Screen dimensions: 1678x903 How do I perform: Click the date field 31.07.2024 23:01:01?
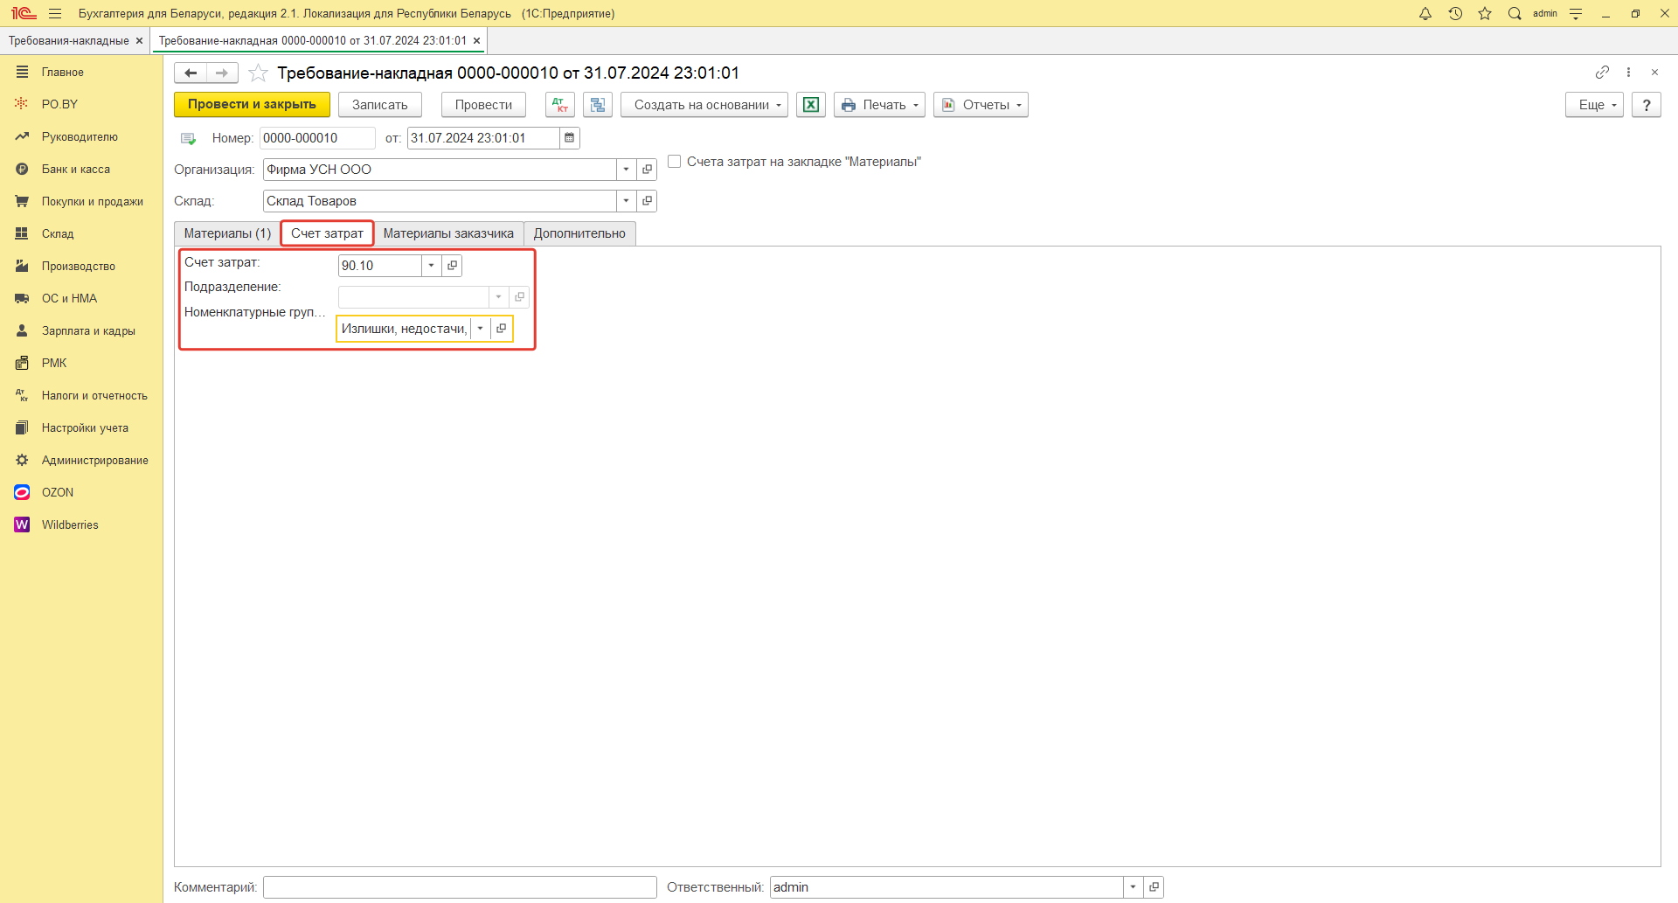point(483,138)
